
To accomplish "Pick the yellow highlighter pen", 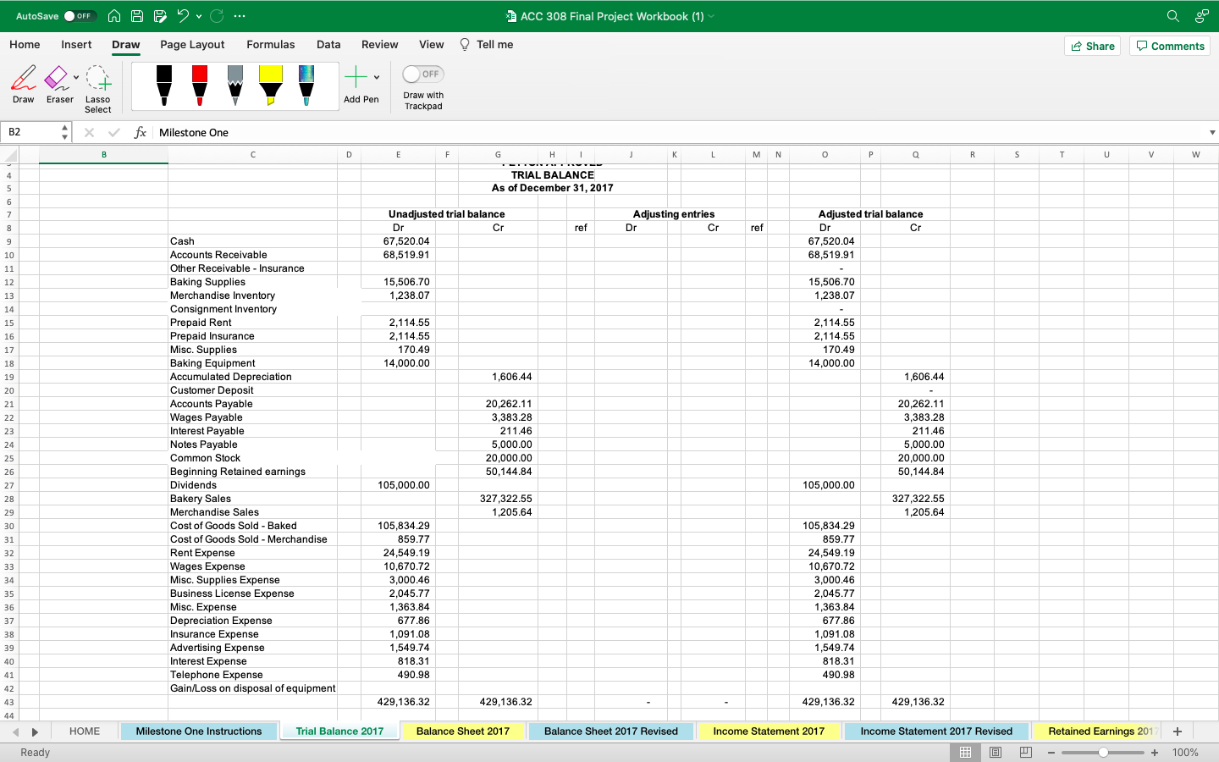I will point(270,82).
